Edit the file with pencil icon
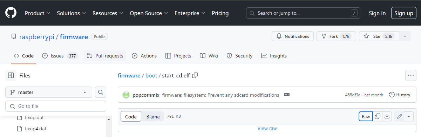The image size is (421, 137). [x=399, y=117]
